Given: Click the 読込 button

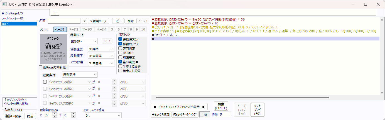Looking at the screenshot, I should (x=30, y=116).
